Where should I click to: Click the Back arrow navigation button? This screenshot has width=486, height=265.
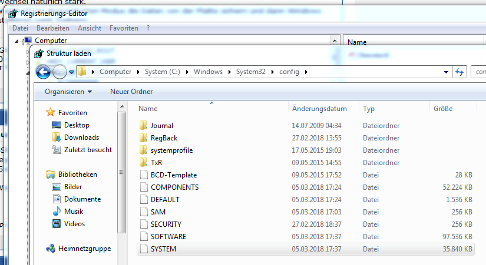(43, 72)
